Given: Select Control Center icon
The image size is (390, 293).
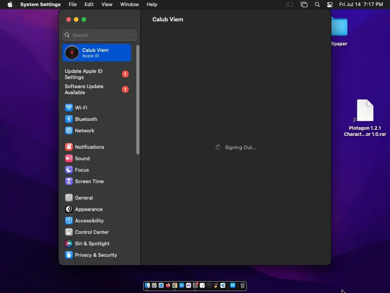Looking at the screenshot, I should coord(69,232).
